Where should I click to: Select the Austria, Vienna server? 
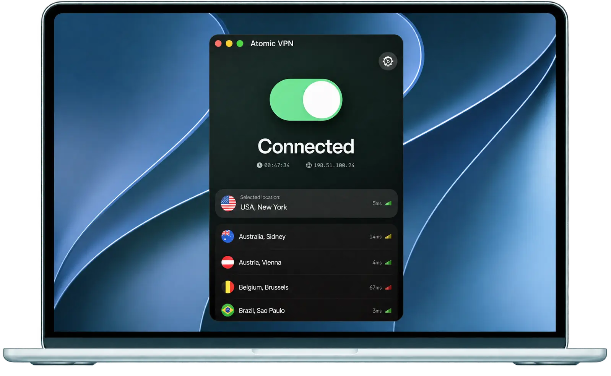coord(306,263)
